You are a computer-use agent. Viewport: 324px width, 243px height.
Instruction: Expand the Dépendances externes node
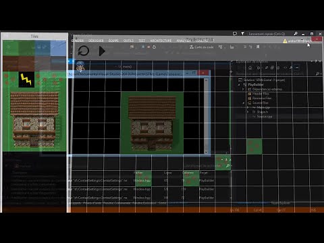(x=243, y=89)
